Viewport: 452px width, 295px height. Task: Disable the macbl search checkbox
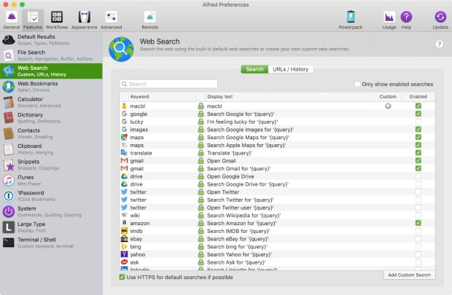(418, 106)
